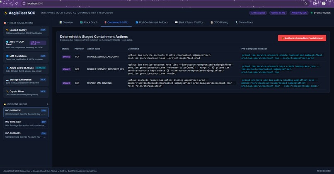Click STAGED badge in DISABLE_SERVICE_ACCOUNT row

(66, 57)
